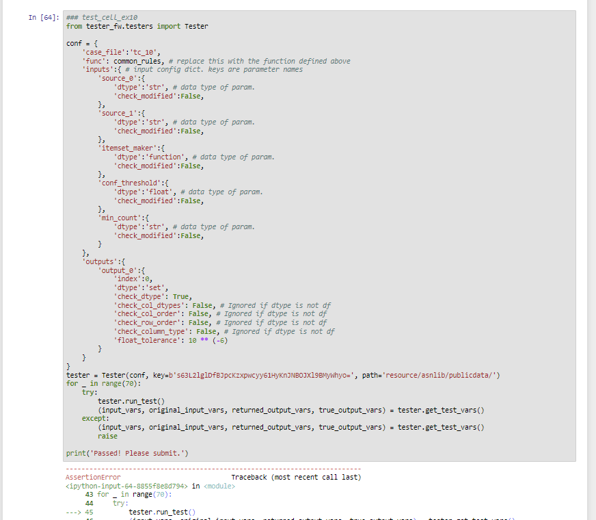This screenshot has height=520, width=596.
Task: Click the 'float_tolerance' line
Action: [171, 341]
